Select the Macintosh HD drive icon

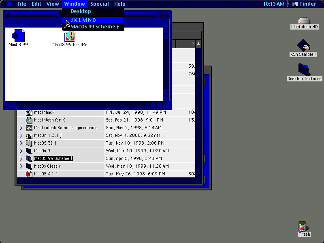pos(304,21)
